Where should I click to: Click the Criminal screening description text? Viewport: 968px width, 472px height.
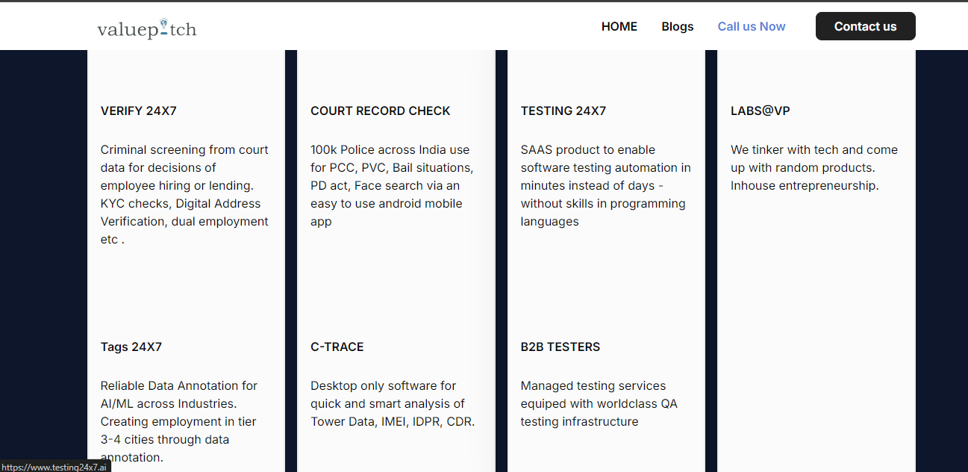(x=185, y=194)
